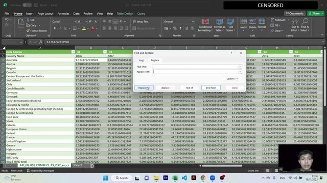This screenshot has width=327, height=183.
Task: Click the add new sheet plus icon
Action: (92, 166)
